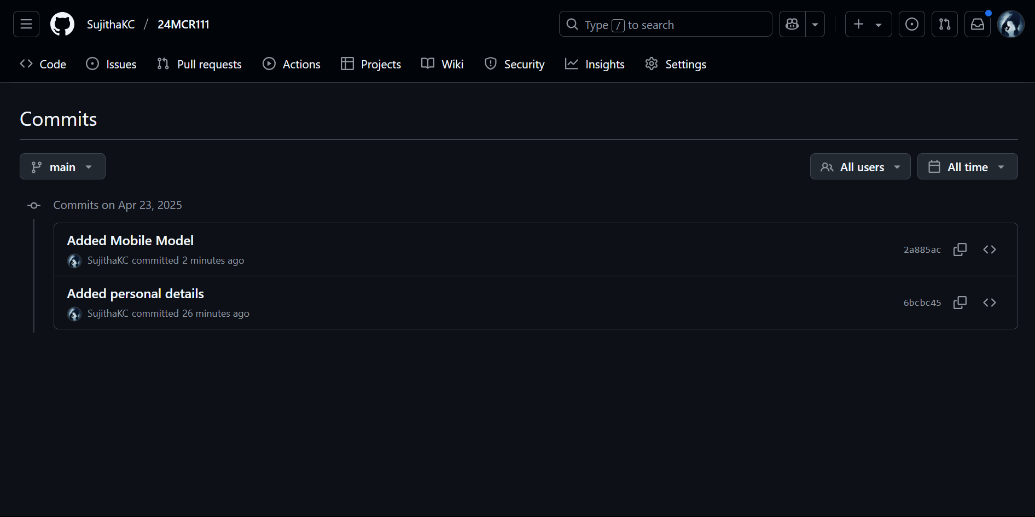Open the All users filter
The height and width of the screenshot is (517, 1035).
(860, 166)
